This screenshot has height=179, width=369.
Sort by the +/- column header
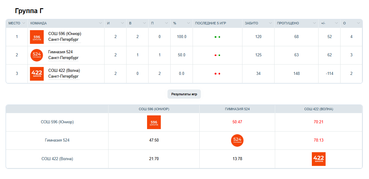click(336, 23)
